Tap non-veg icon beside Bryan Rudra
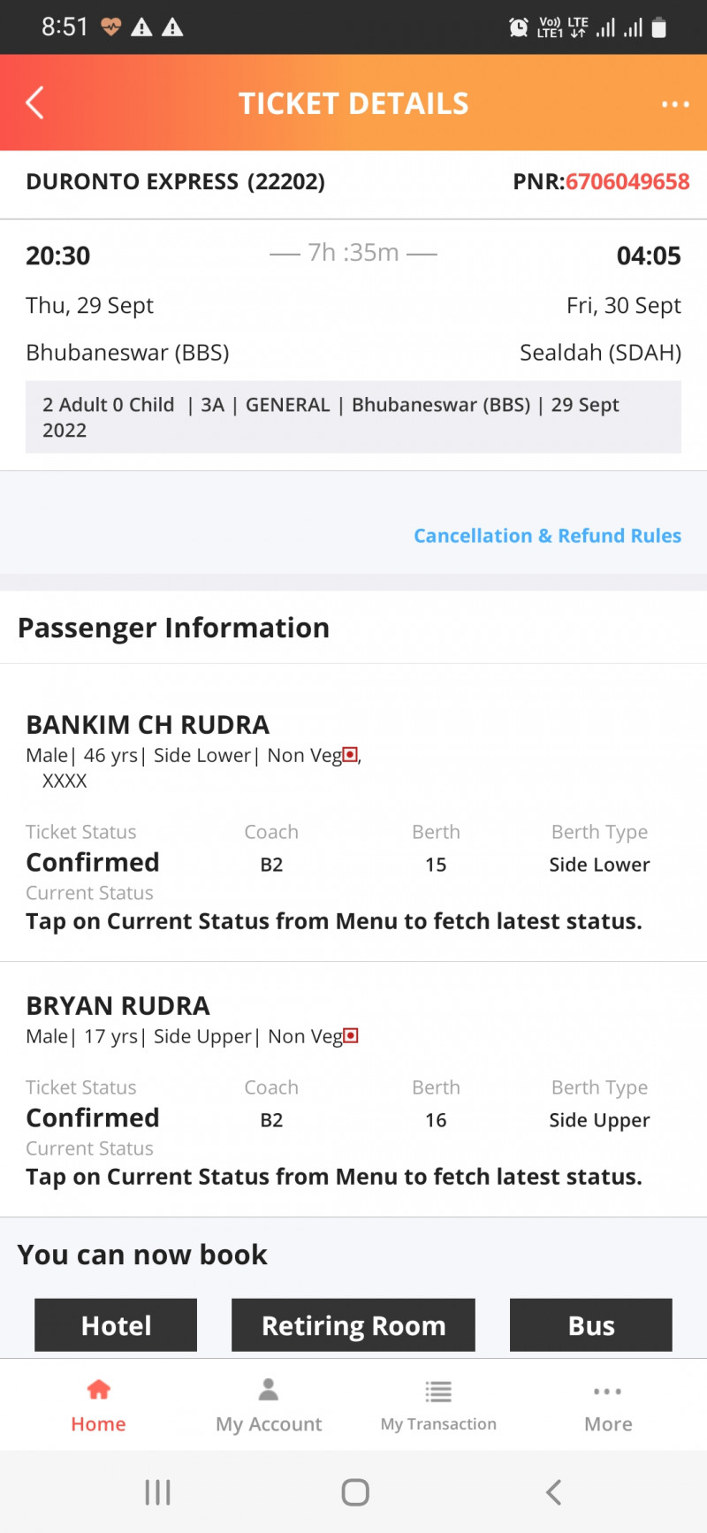The width and height of the screenshot is (707, 1533). tap(351, 1036)
